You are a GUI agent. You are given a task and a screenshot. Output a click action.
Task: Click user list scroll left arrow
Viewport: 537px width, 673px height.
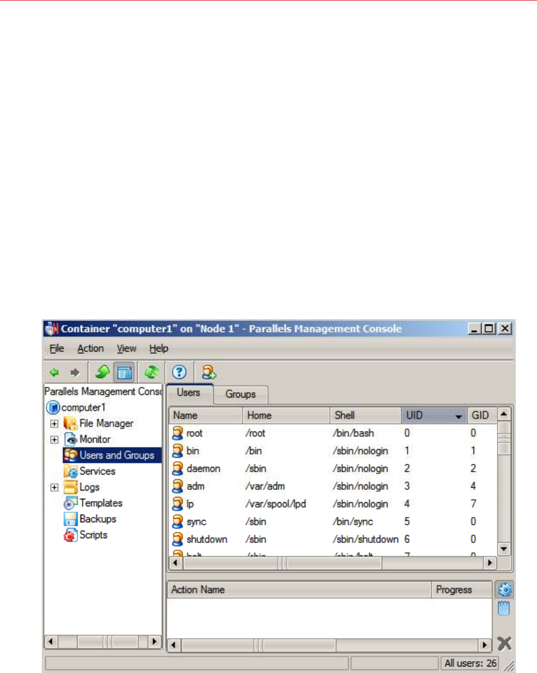175,563
